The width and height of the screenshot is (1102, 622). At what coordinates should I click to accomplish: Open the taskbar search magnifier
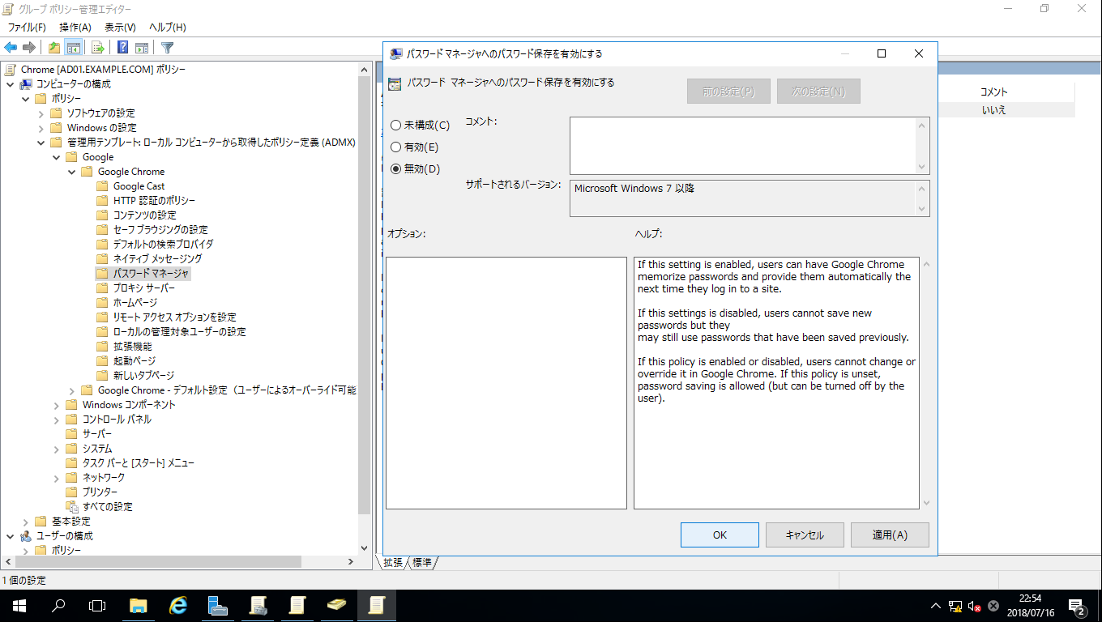[58, 606]
